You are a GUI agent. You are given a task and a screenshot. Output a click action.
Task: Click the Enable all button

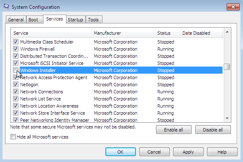click(x=174, y=130)
